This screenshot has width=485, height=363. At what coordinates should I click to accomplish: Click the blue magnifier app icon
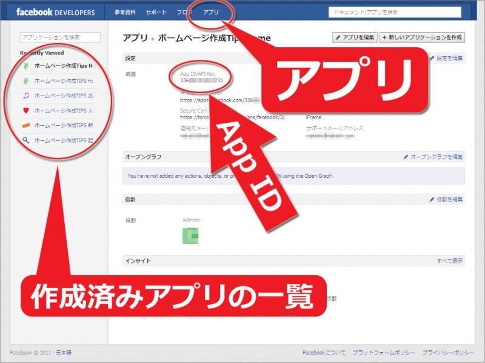pyautogui.click(x=26, y=140)
